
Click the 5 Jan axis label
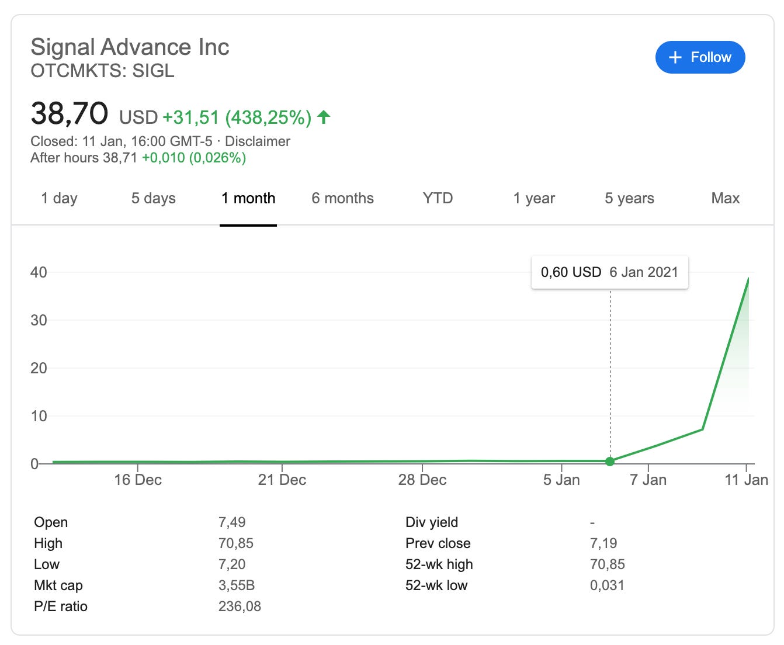(561, 480)
